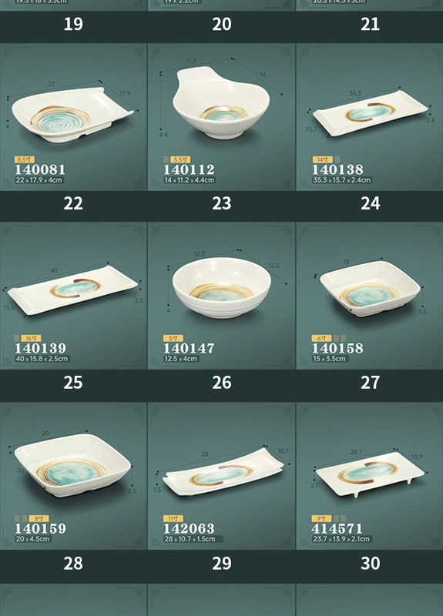443x616 pixels.
Task: Click the 16寸 size label
Action: 31,338
